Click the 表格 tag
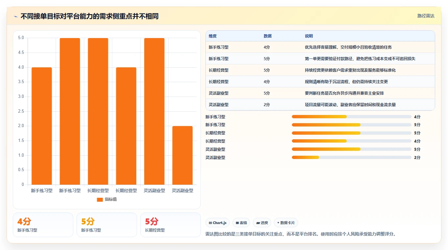 tap(241, 223)
